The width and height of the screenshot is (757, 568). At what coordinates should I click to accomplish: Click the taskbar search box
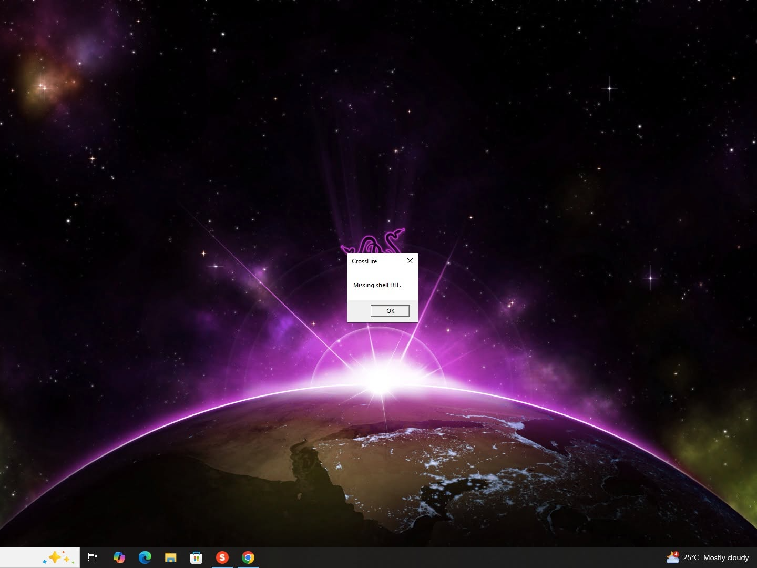point(40,557)
